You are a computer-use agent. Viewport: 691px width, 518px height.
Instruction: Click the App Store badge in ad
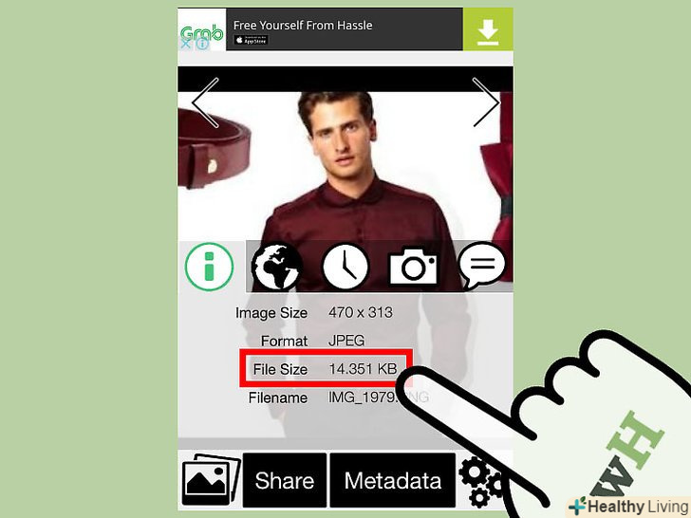coord(251,40)
